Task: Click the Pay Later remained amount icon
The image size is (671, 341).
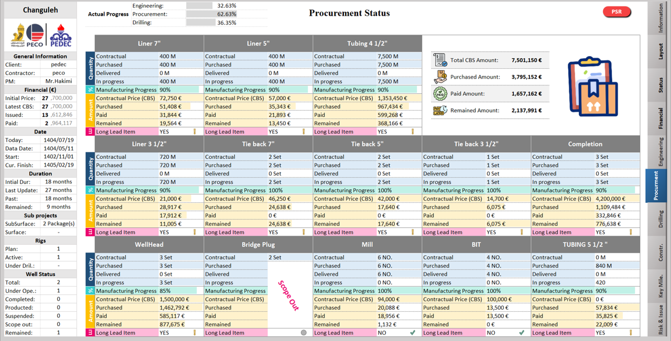Action: pyautogui.click(x=440, y=111)
